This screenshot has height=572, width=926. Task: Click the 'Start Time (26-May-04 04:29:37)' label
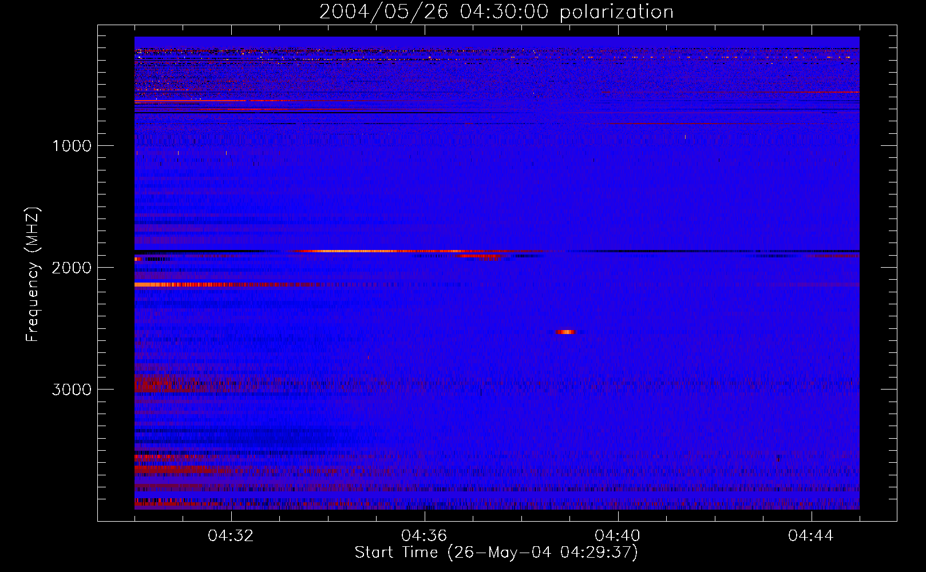click(496, 553)
